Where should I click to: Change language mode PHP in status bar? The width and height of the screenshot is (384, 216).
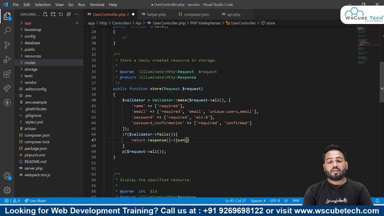296,200
